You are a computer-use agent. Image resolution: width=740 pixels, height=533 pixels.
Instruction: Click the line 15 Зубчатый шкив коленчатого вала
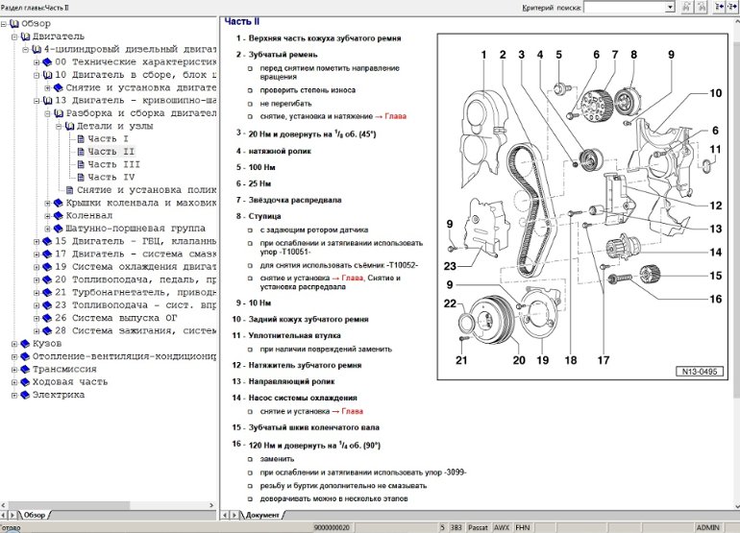306,427
